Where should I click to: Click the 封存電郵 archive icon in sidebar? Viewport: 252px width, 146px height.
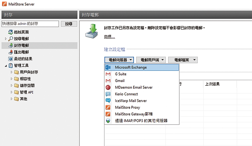click(11, 45)
